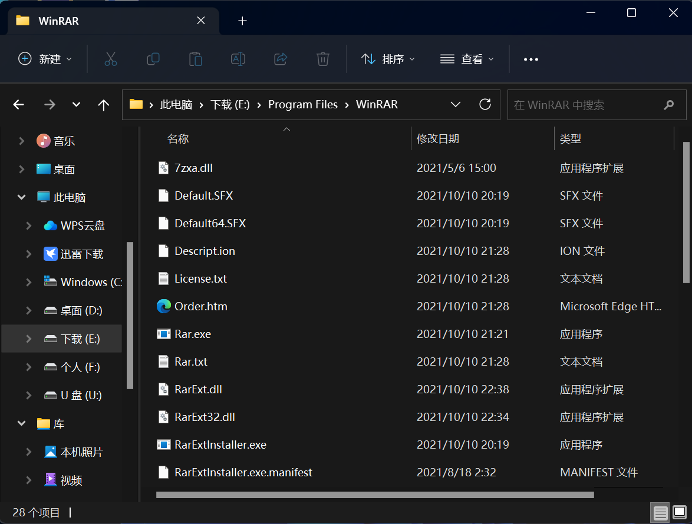
Task: Select the Descript.ion file
Action: (205, 251)
